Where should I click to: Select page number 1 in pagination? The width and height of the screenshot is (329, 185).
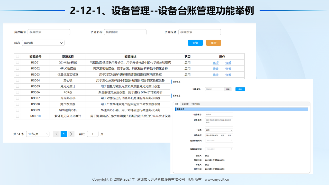[64, 134]
